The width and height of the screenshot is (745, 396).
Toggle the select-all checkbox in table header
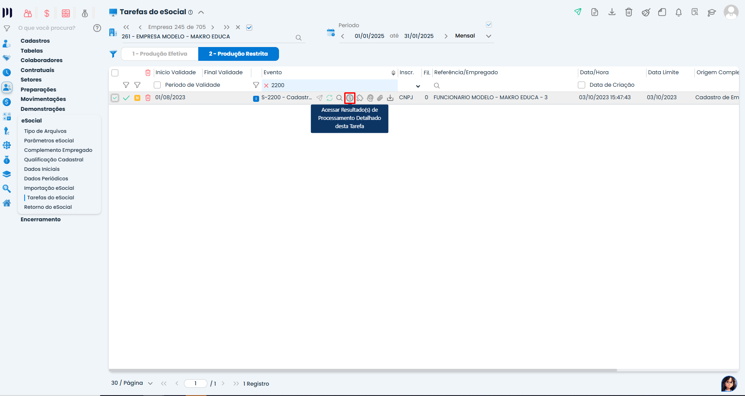click(115, 73)
